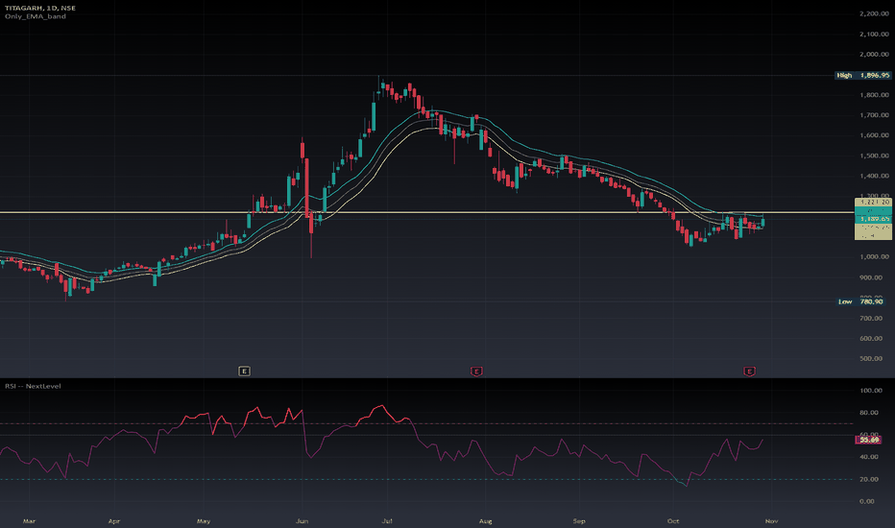The image size is (895, 528).
Task: Click the tall red candle in early June
Action: click(x=306, y=188)
